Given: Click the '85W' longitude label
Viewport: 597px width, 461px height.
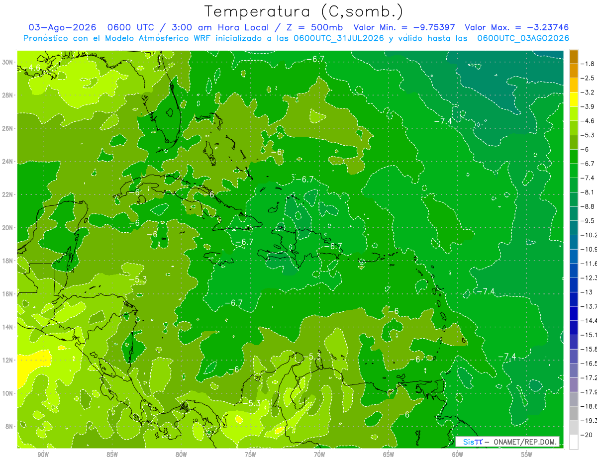Looking at the screenshot, I should [112, 455].
